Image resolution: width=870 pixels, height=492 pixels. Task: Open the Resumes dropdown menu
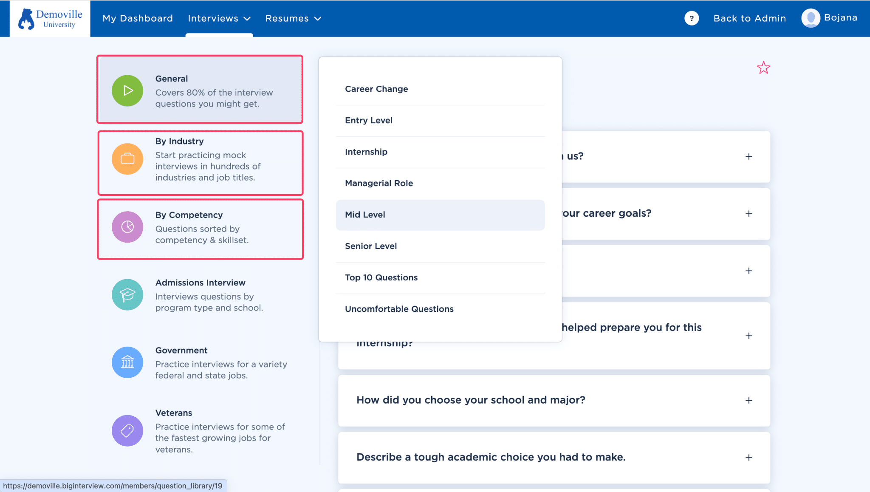[293, 18]
